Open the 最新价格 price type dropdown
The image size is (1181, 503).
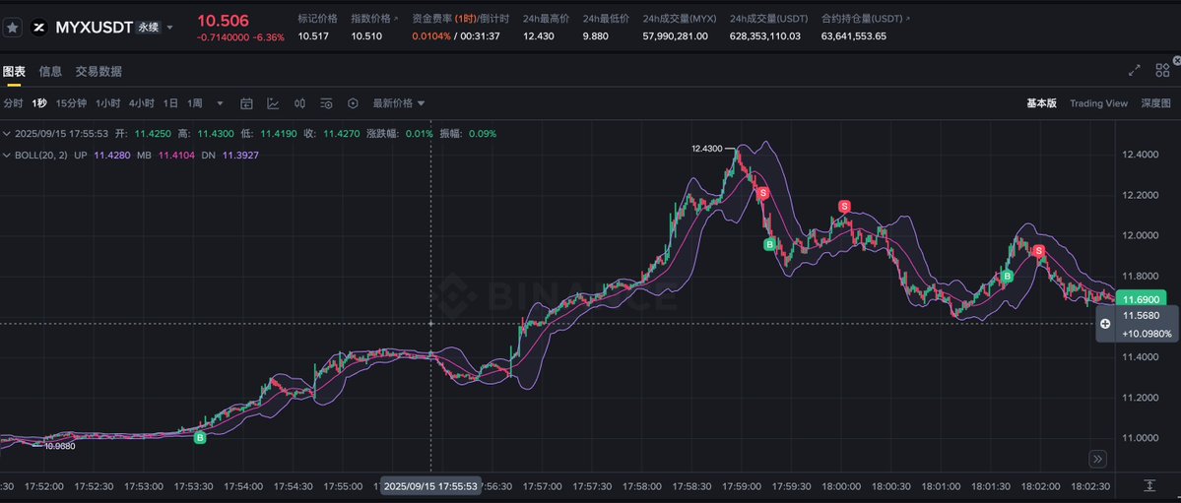click(399, 103)
